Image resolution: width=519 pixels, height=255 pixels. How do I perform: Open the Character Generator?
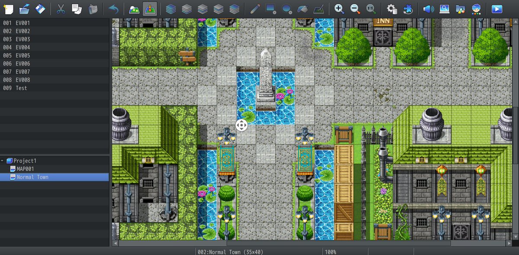(x=476, y=8)
